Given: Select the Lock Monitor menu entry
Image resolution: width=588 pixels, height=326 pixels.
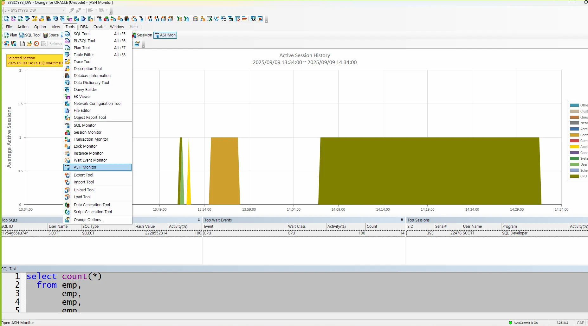Looking at the screenshot, I should (x=85, y=146).
